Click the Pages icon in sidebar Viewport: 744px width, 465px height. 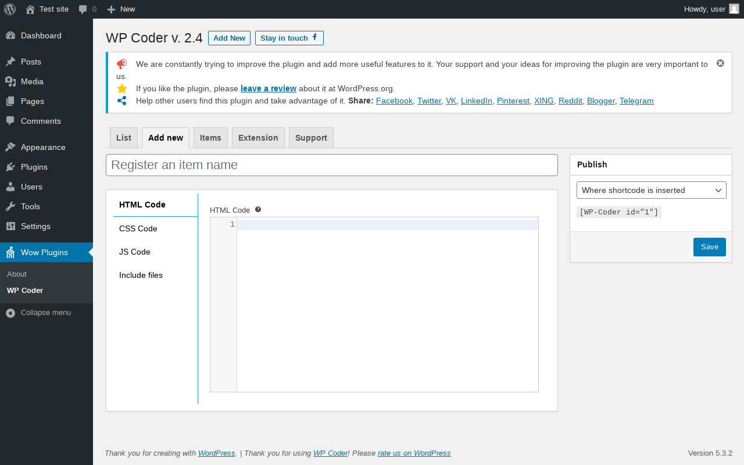coord(10,101)
